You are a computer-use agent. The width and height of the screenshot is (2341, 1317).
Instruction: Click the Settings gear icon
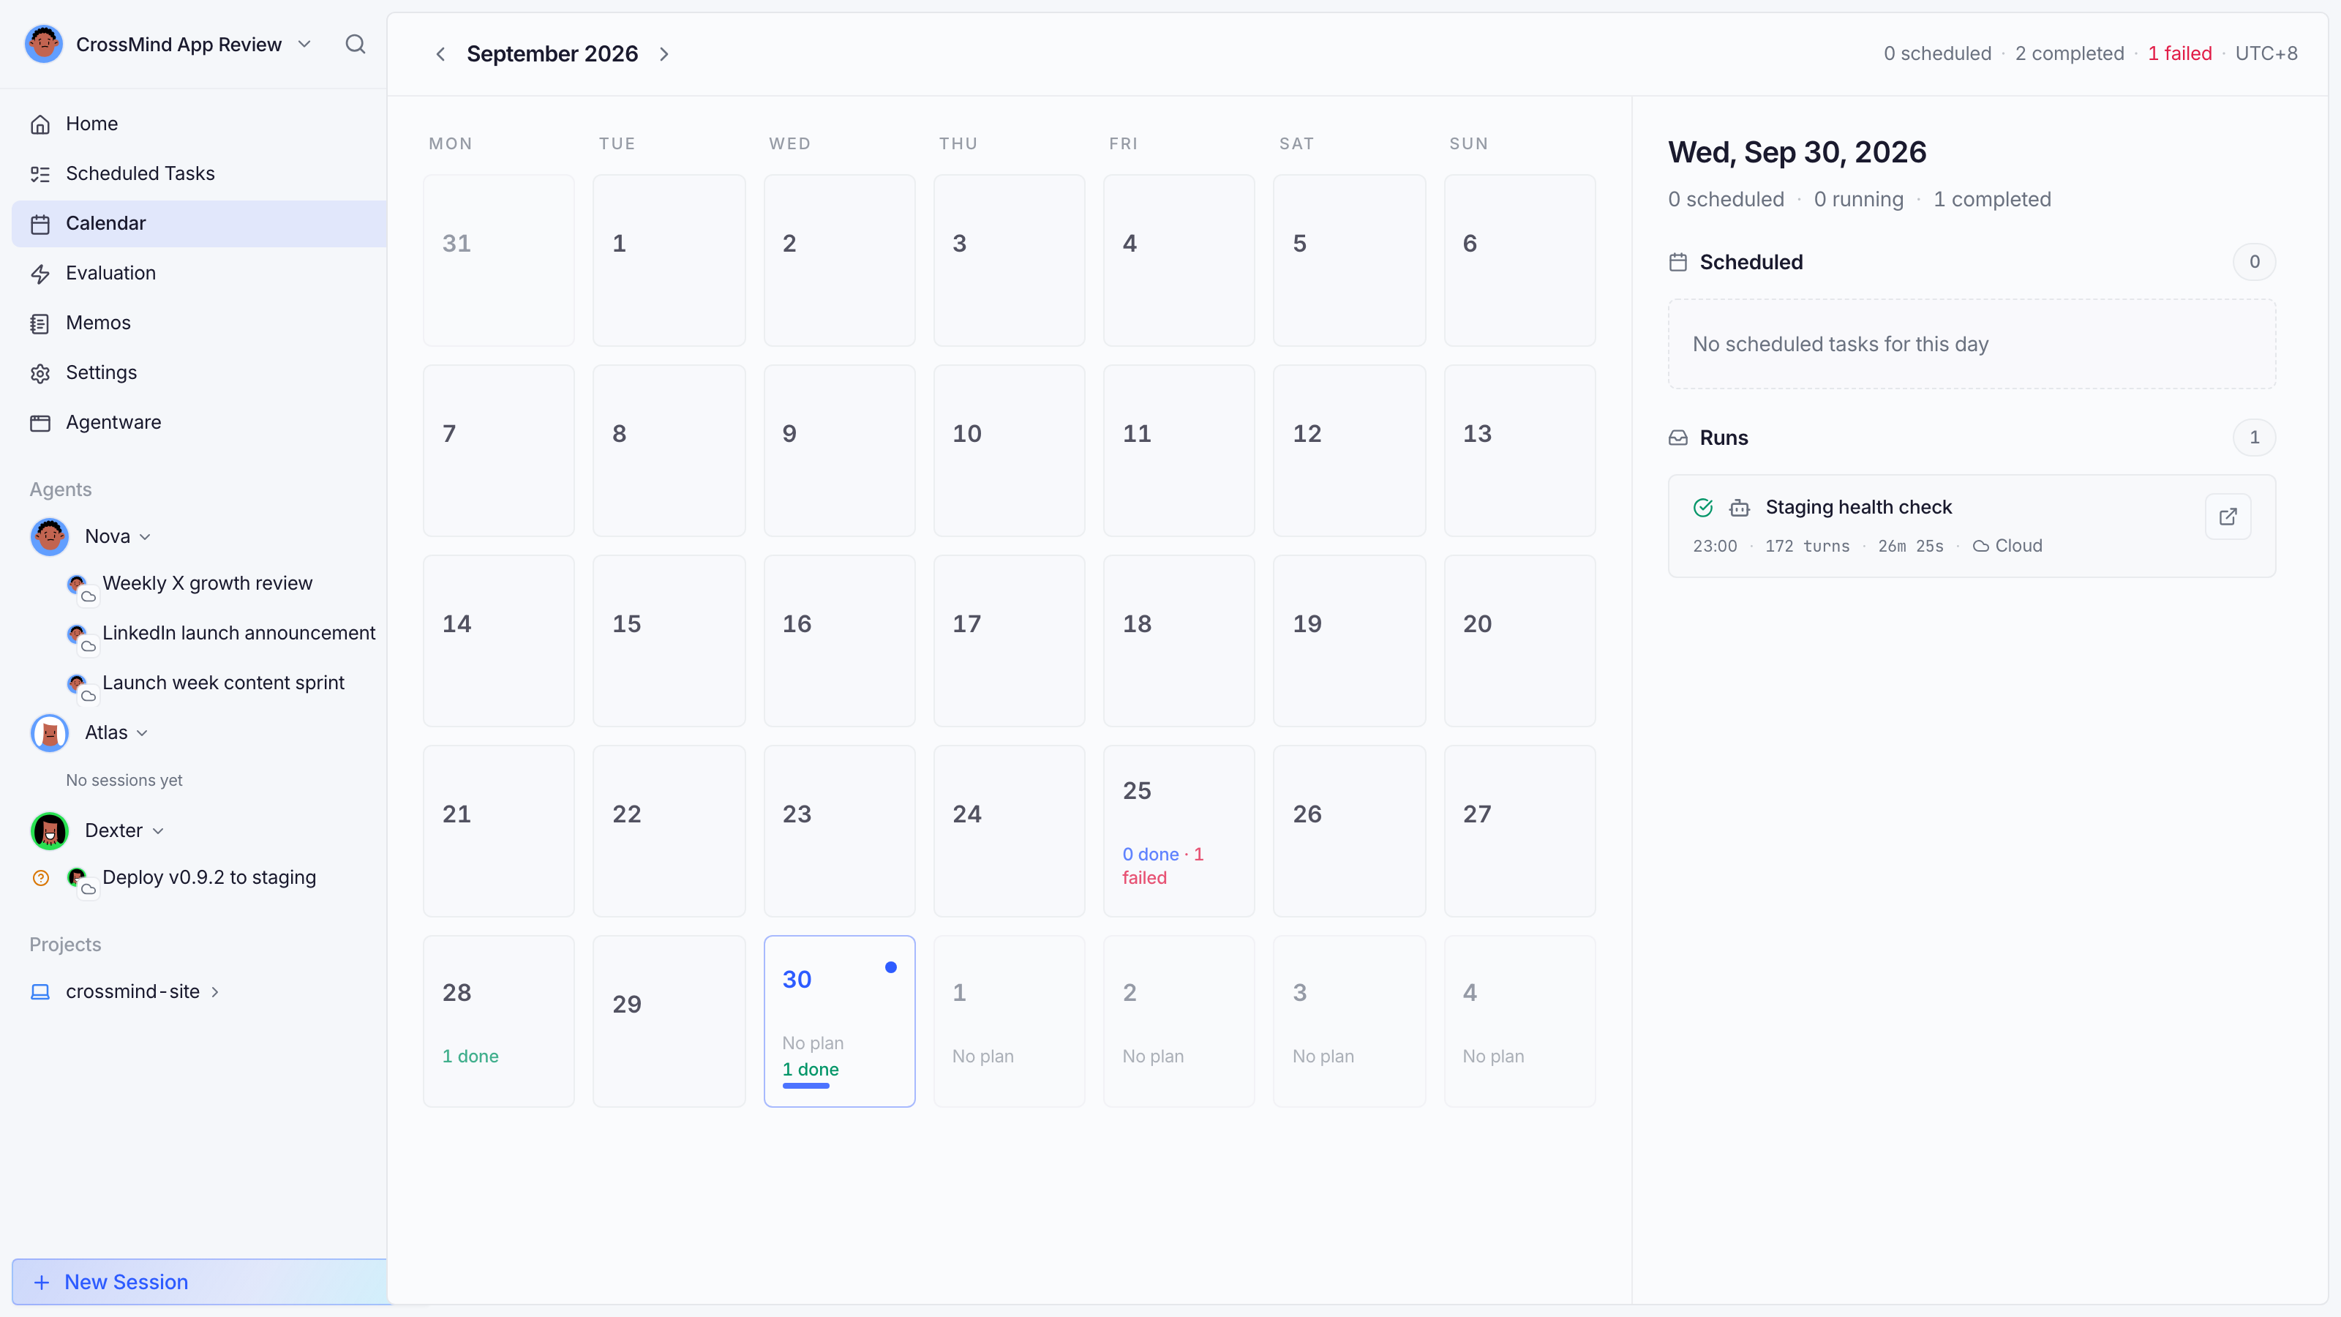pyautogui.click(x=40, y=372)
